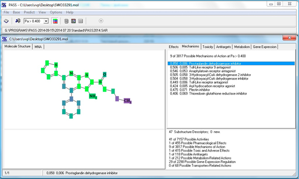Click '47 Substructure Descriptors; 0 new' text

click(194, 132)
